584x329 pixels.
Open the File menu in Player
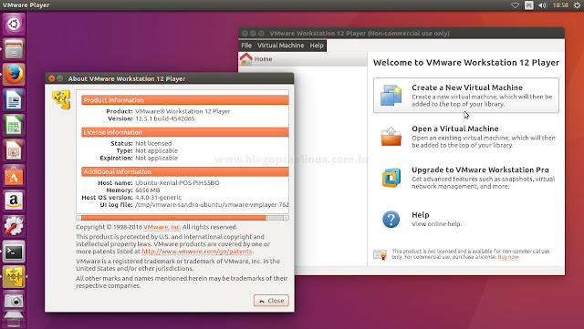[x=246, y=46]
